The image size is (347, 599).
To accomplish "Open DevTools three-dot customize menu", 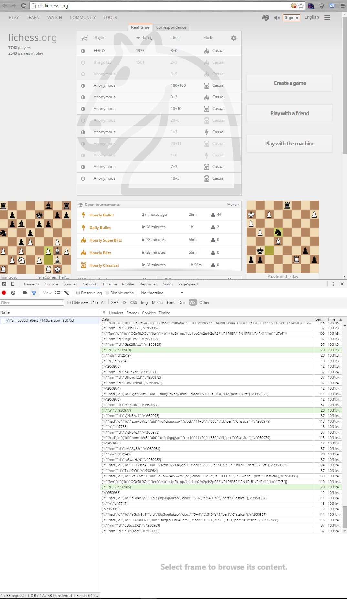I will [x=333, y=284].
